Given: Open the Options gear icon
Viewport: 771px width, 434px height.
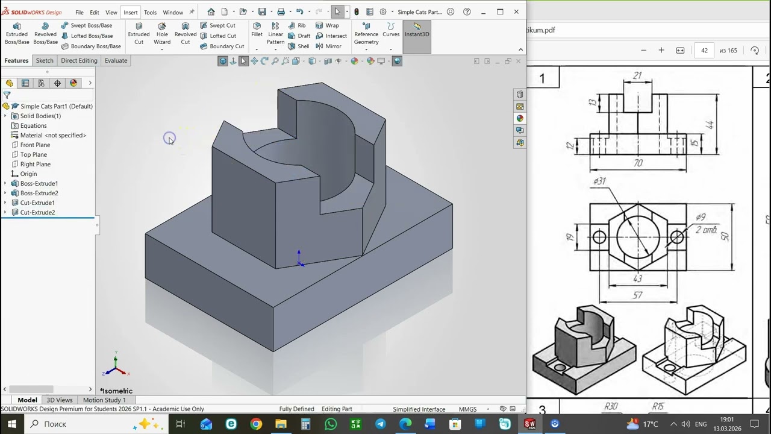Looking at the screenshot, I should tap(382, 12).
